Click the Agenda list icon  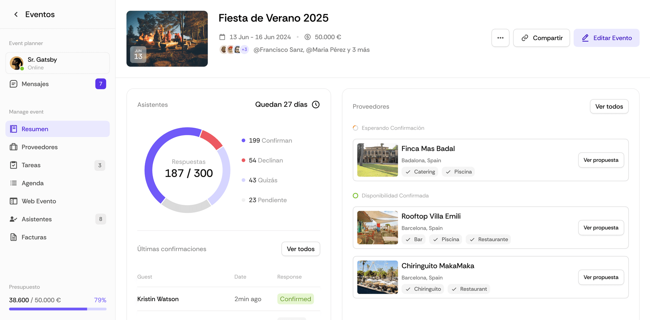[x=14, y=183]
